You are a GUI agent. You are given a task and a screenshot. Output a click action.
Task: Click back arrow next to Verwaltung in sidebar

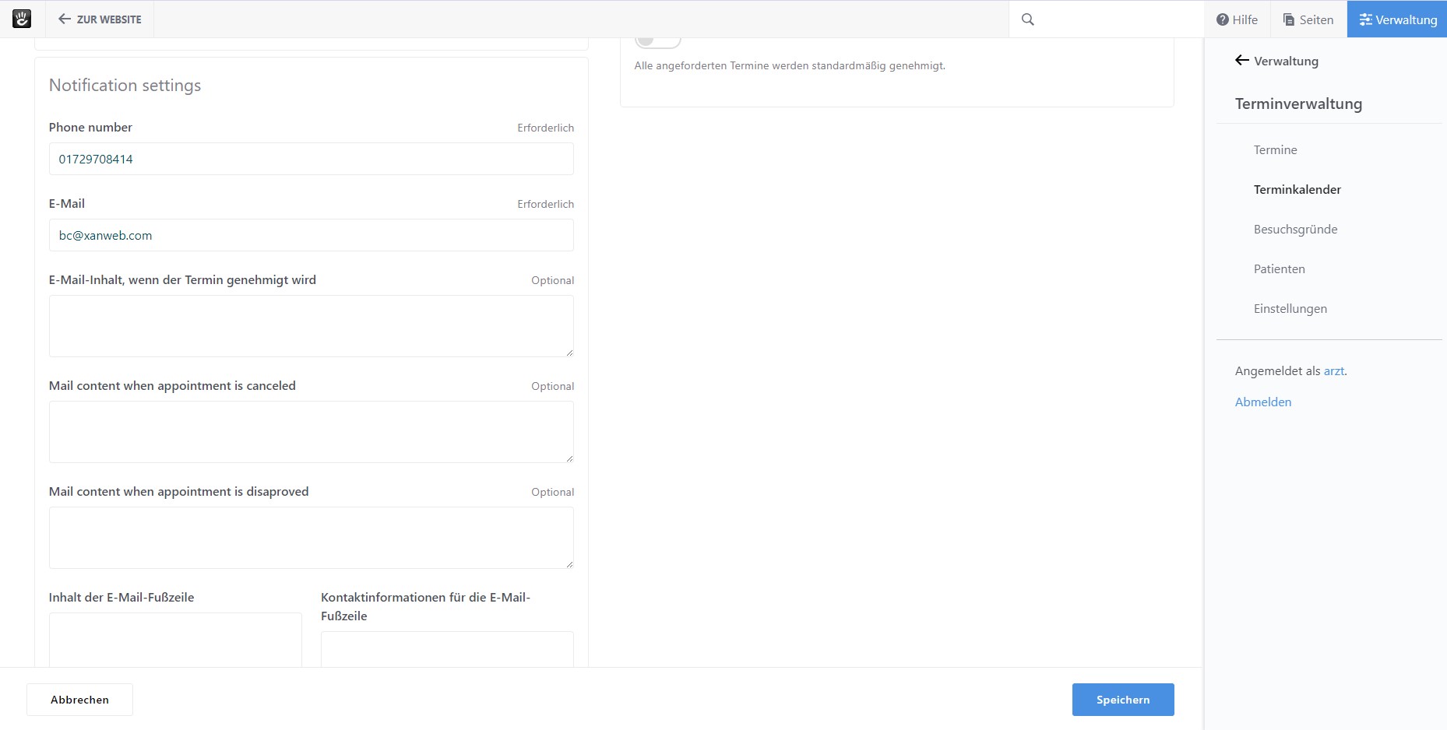point(1242,61)
